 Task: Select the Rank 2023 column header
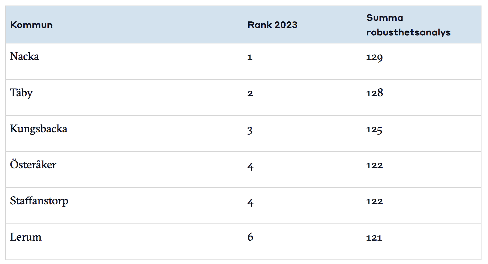pyautogui.click(x=272, y=25)
